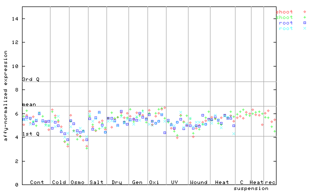Screen dimensions: 320x192
Task: Select the dark blue 'root' legend label
Action: [x=286, y=23]
